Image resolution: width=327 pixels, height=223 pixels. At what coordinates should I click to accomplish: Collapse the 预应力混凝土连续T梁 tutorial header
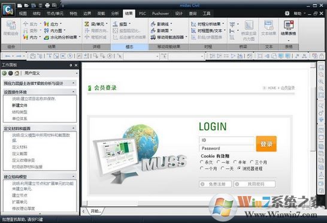tap(74, 83)
